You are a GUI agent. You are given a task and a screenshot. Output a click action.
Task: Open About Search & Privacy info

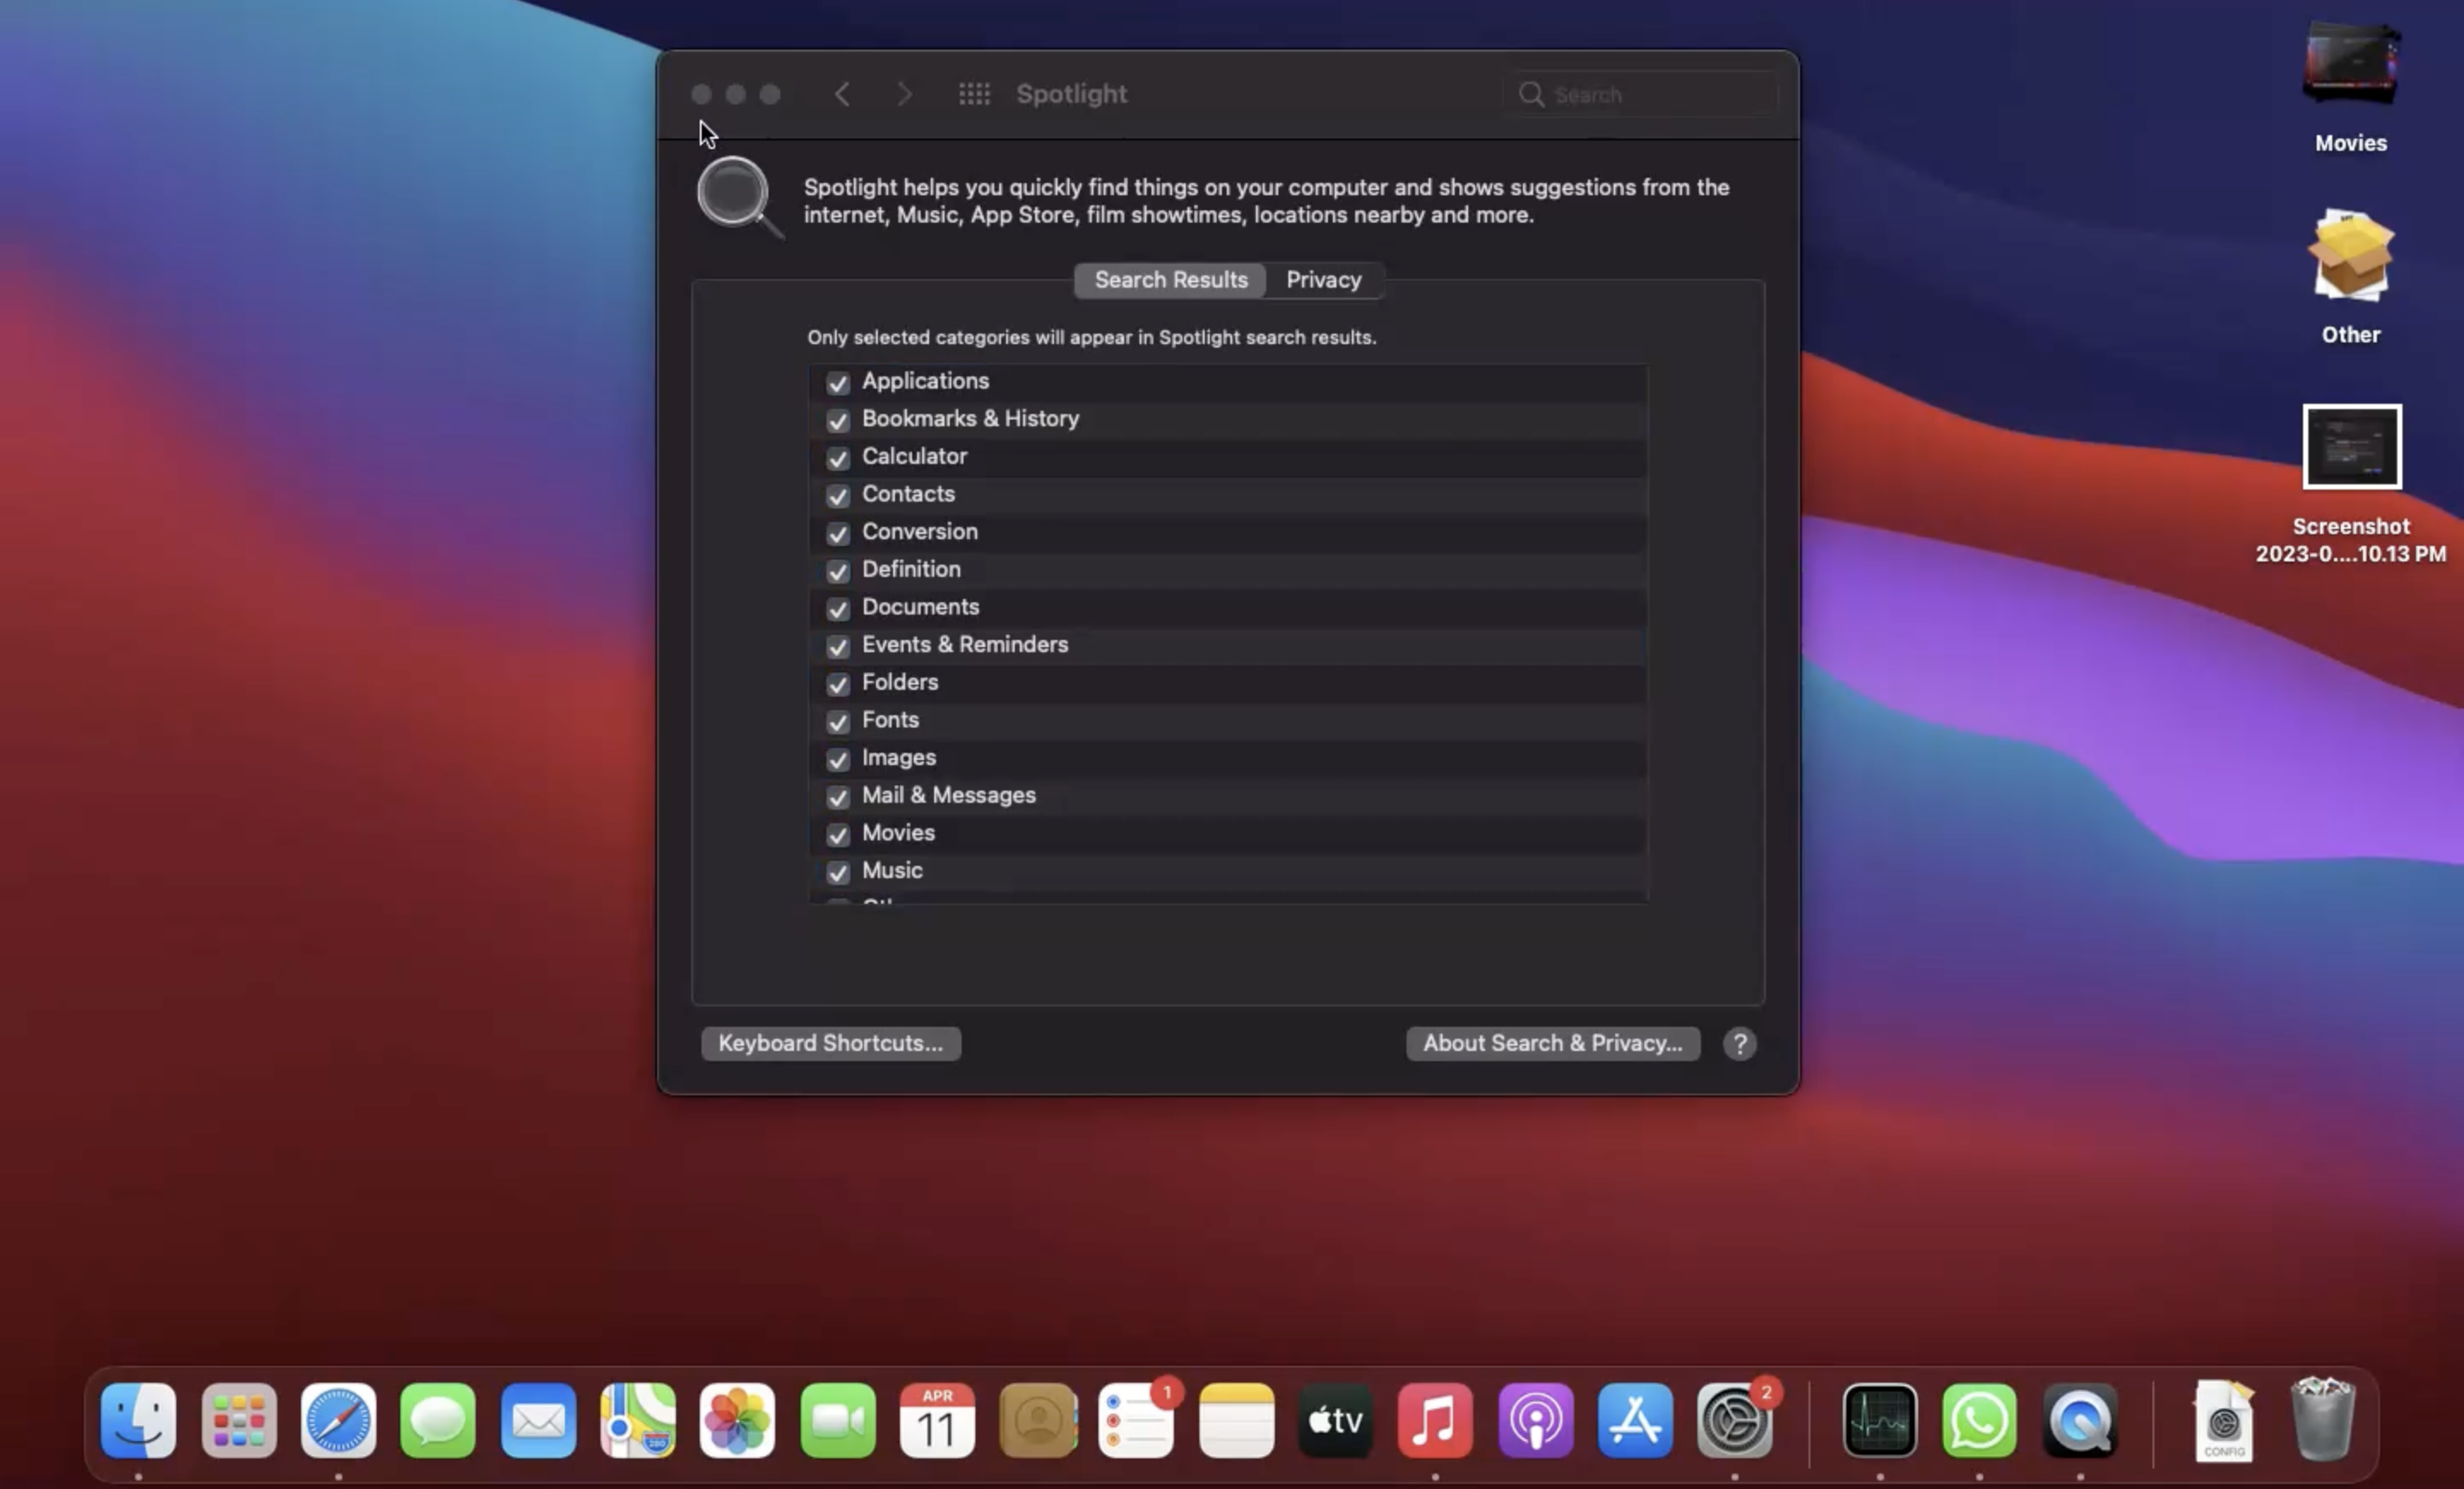coord(1552,1043)
